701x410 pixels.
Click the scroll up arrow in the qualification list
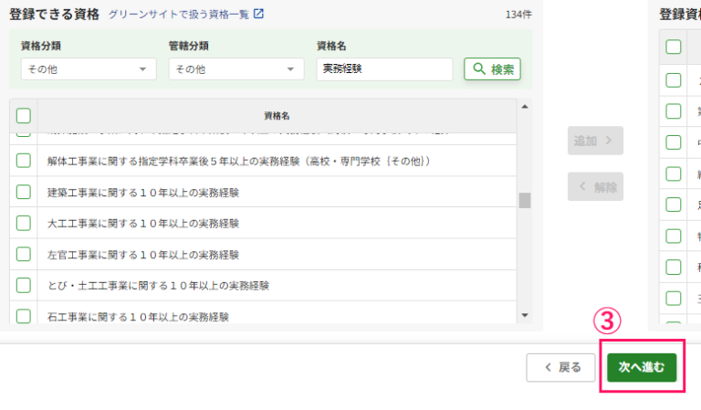[525, 107]
